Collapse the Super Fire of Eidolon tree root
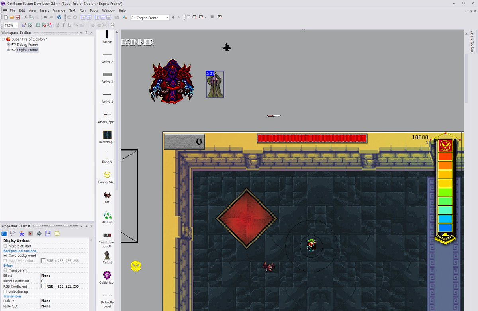This screenshot has height=311, width=478. tap(3, 39)
